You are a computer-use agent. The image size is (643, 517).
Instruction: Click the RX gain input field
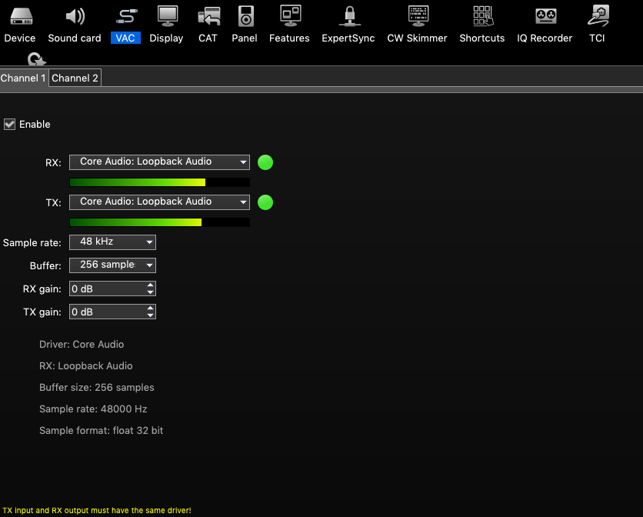point(106,289)
